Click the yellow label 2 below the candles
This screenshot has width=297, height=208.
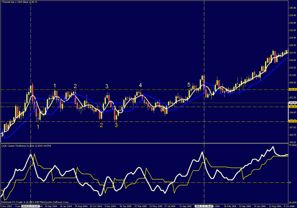click(x=101, y=125)
